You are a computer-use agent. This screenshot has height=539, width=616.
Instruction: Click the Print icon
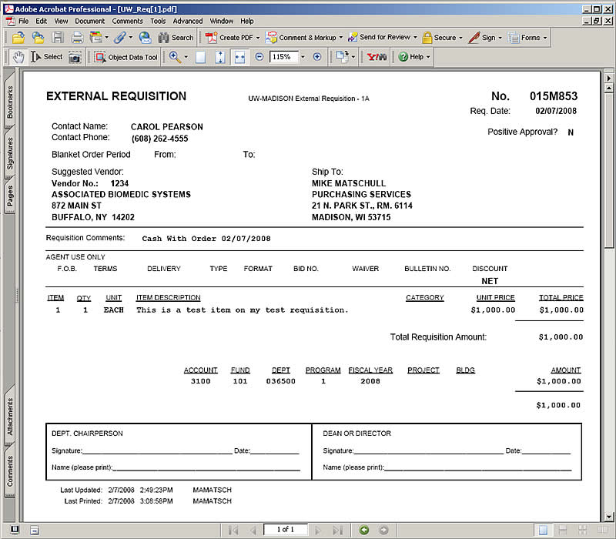pyautogui.click(x=78, y=38)
